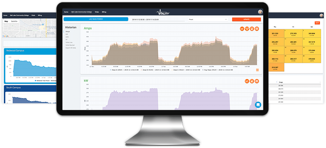The width and height of the screenshot is (326, 148).
Task: Click the line chart icon in kW panel
Action: pos(246,81)
